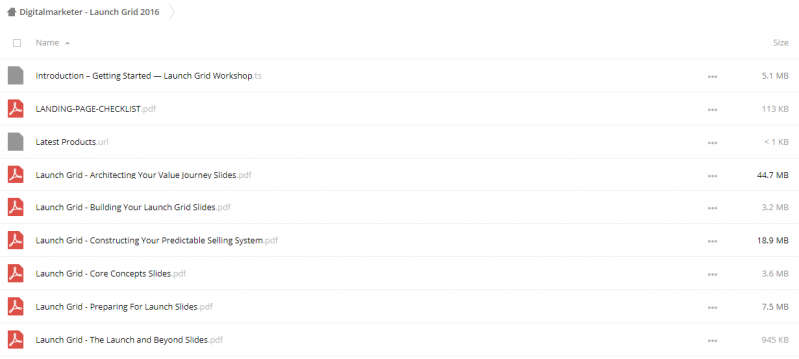The image size is (799, 359).
Task: Click the PDF icon for Core Concepts Slides
Action: click(x=16, y=273)
